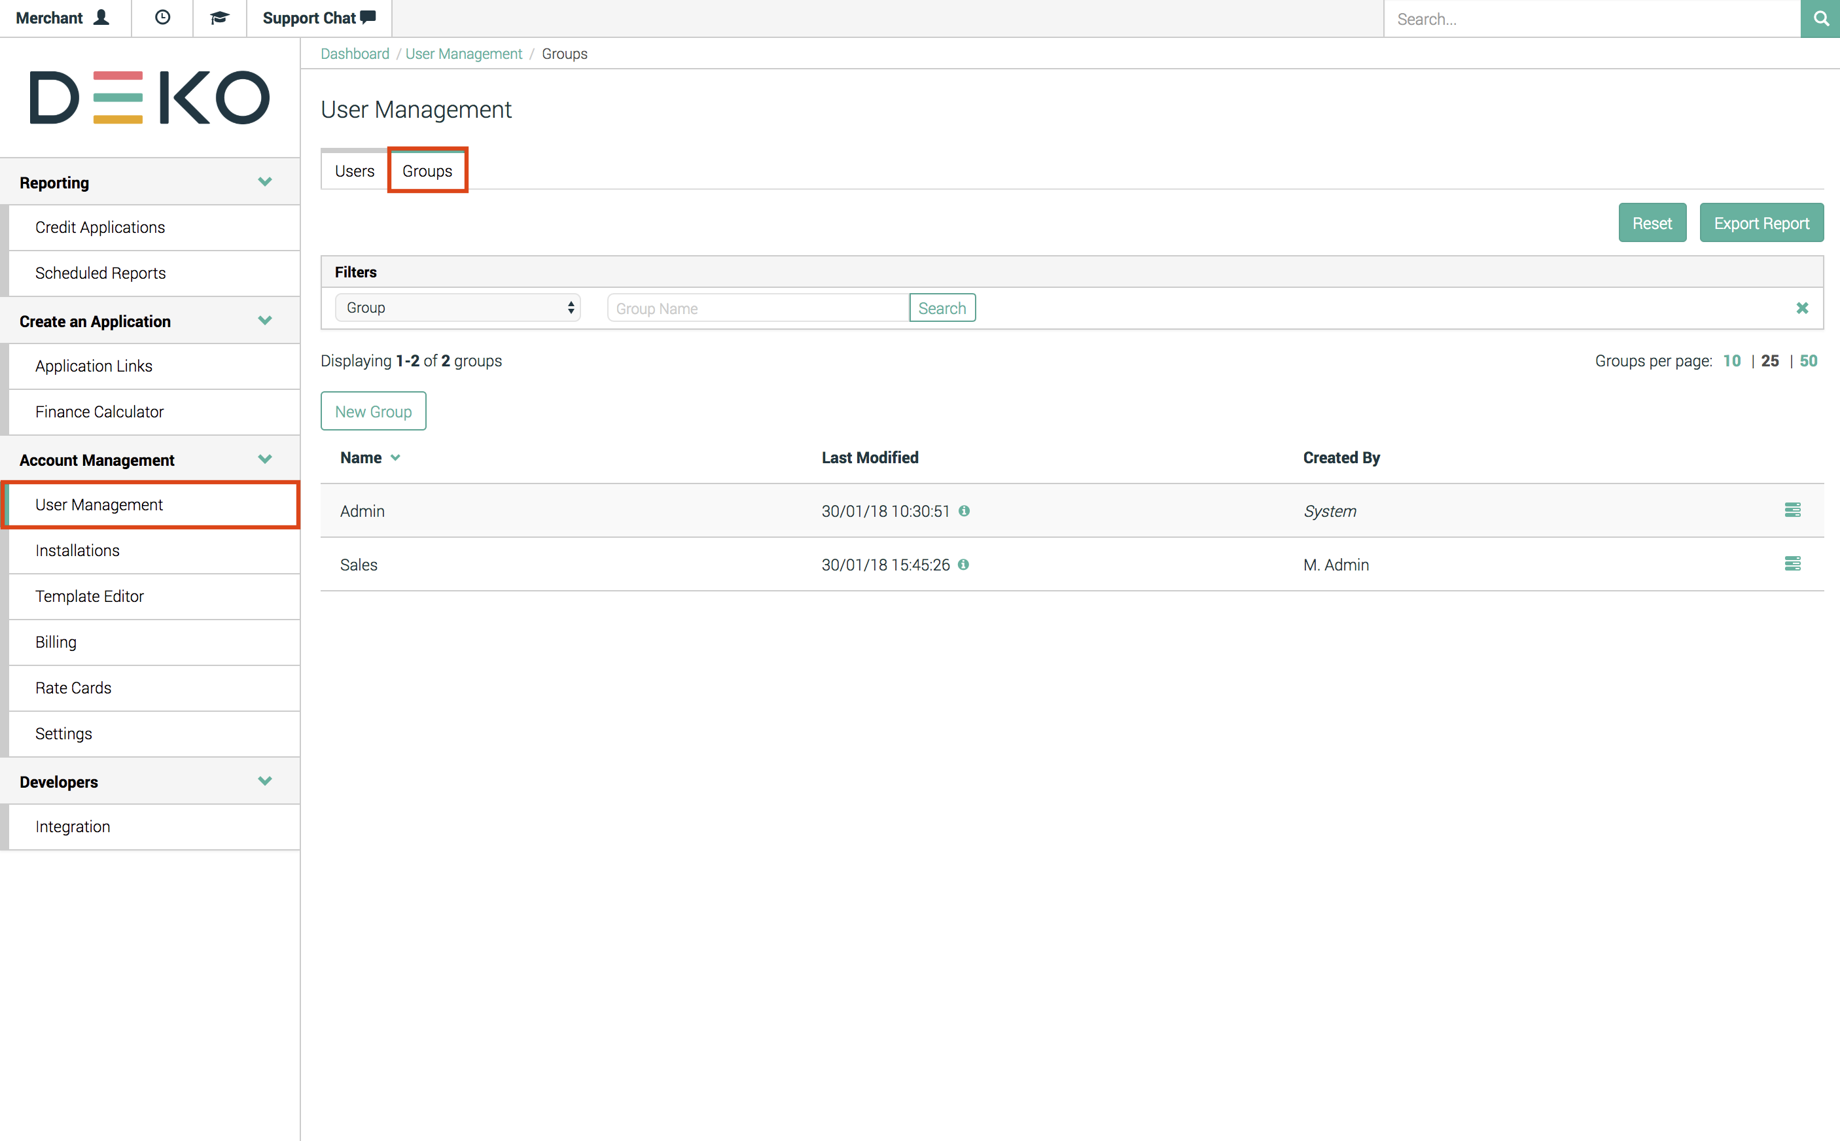Screen dimensions: 1840x1141
Task: Open the Sales row actions menu icon
Action: coord(1792,564)
